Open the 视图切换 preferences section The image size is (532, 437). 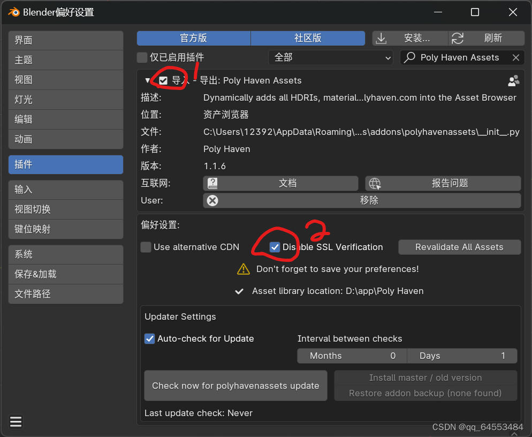(66, 209)
